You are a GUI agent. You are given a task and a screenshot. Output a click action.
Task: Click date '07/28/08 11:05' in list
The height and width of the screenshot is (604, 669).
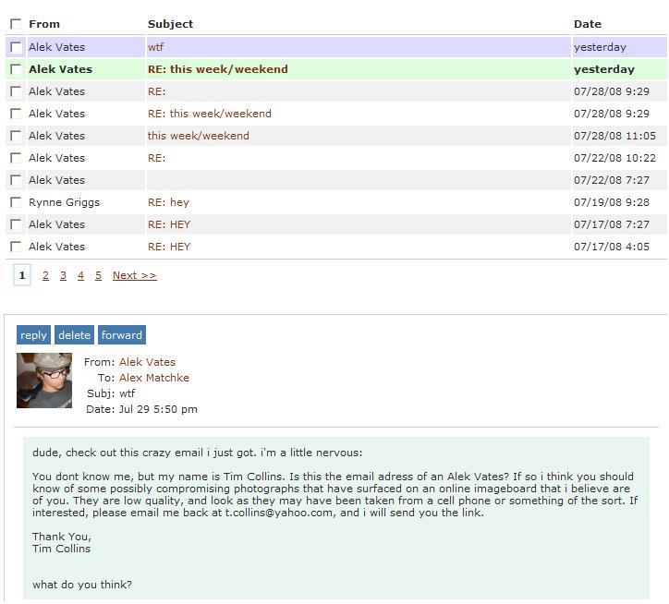(x=614, y=136)
